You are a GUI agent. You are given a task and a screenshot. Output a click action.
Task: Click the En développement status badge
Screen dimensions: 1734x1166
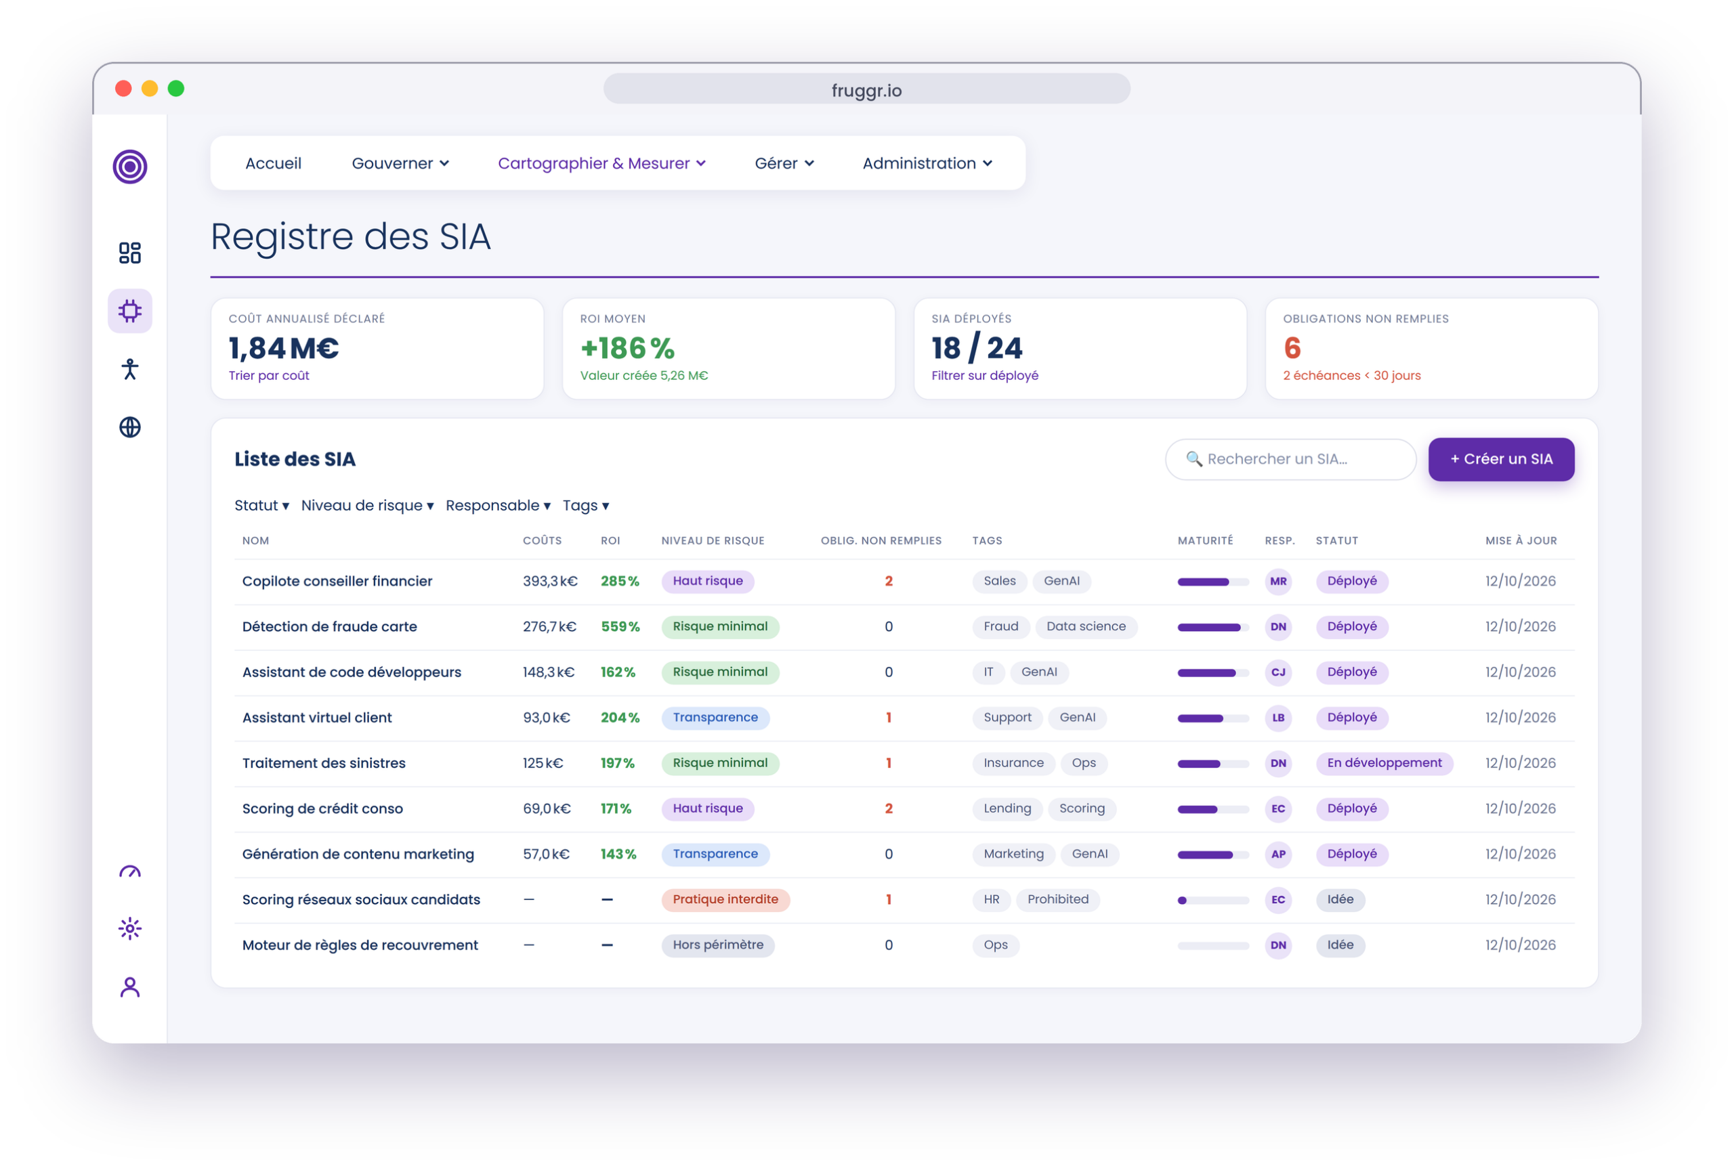coord(1384,763)
